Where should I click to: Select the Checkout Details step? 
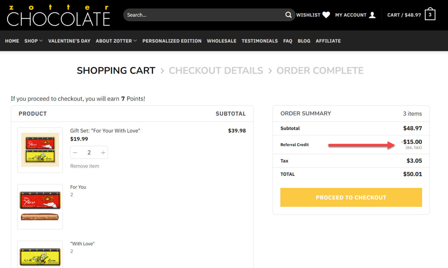(216, 71)
